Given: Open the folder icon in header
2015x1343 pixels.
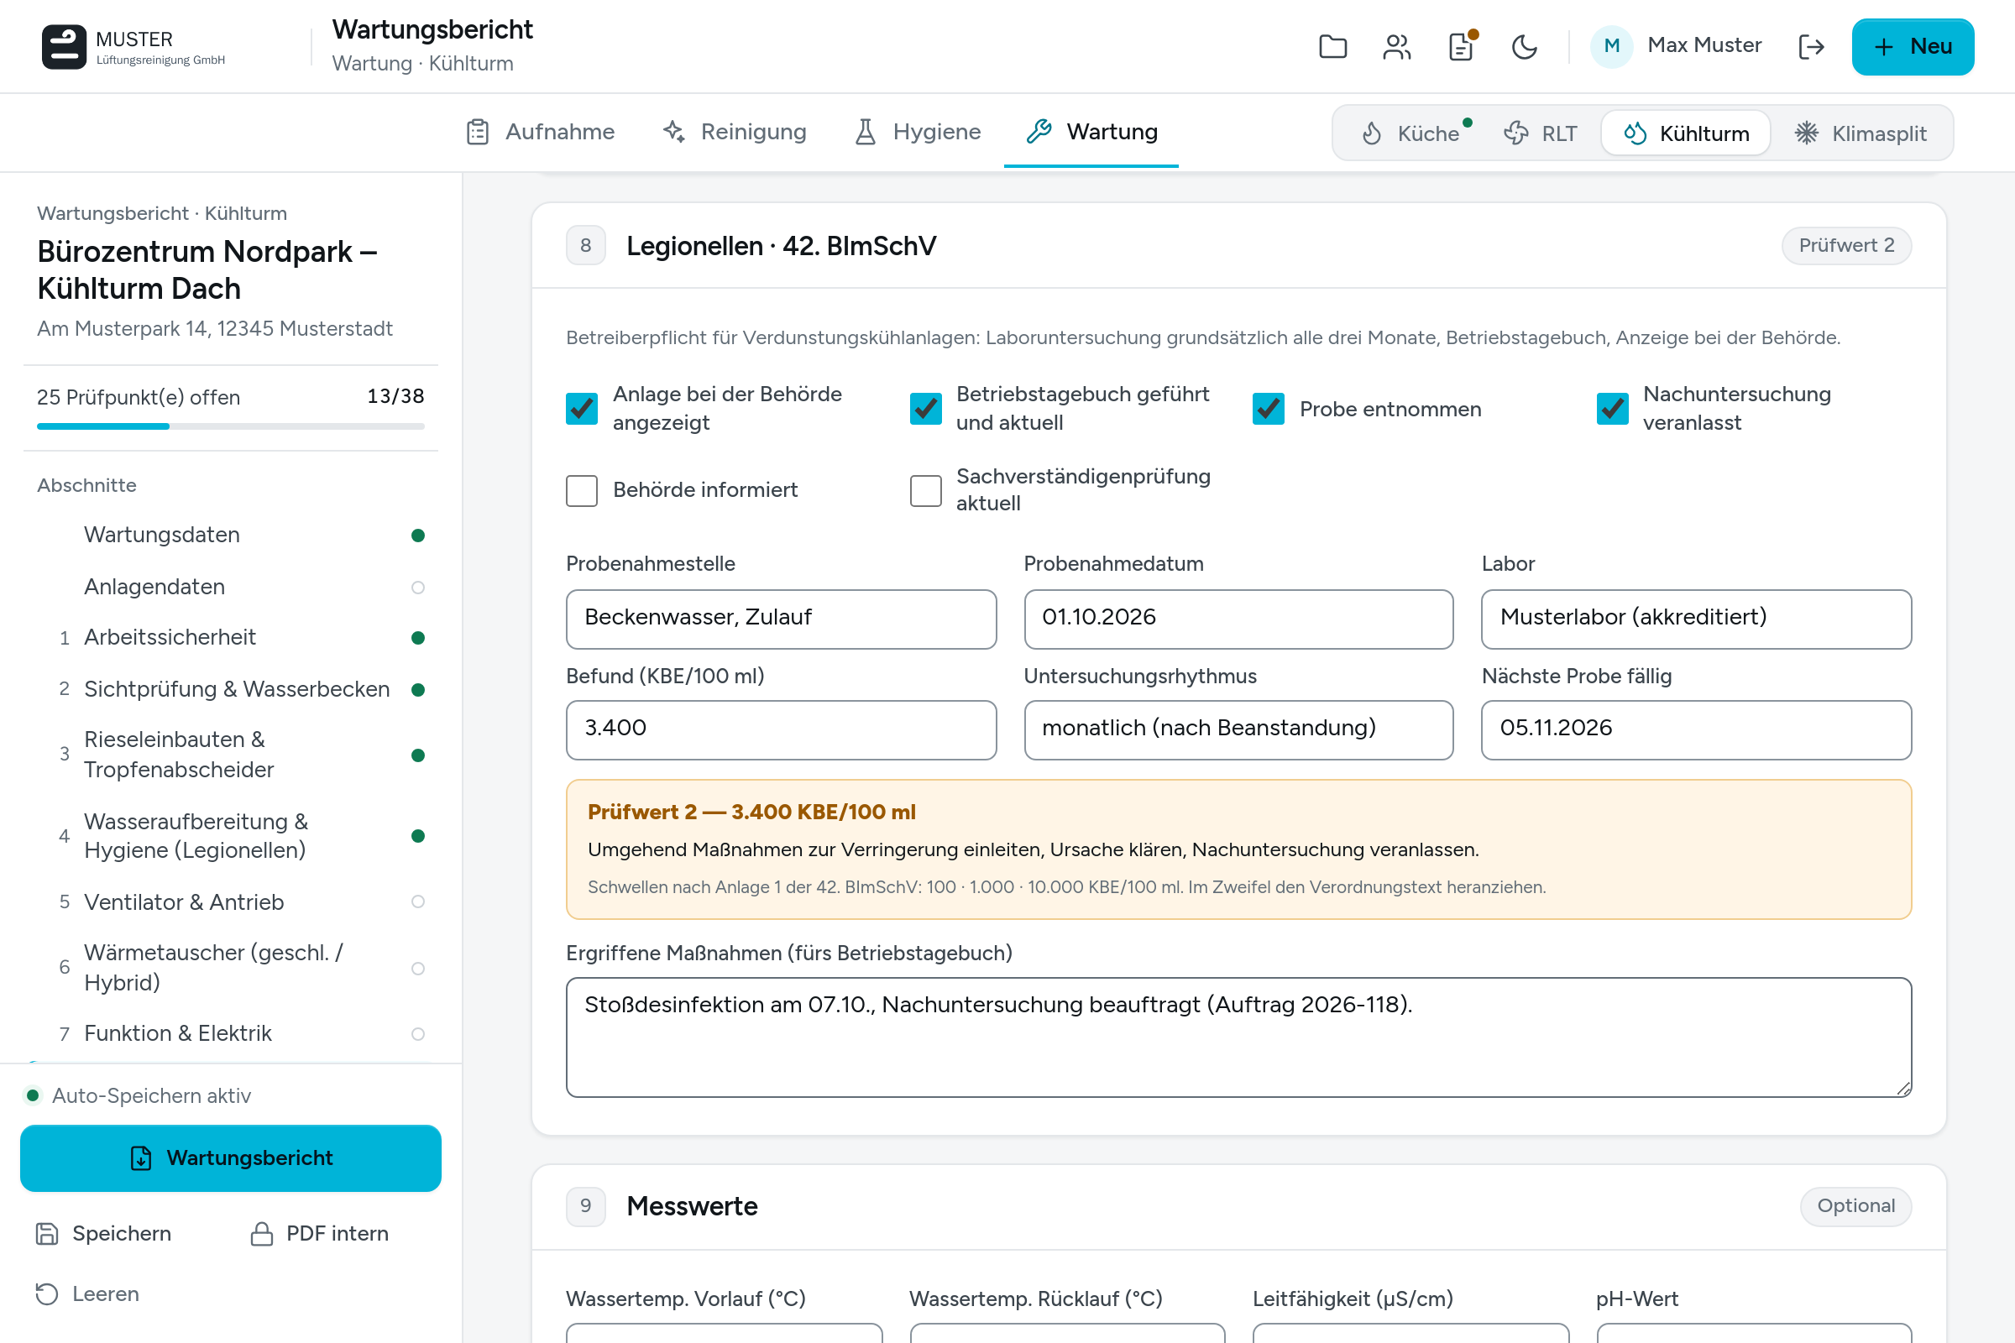Looking at the screenshot, I should [x=1332, y=46].
